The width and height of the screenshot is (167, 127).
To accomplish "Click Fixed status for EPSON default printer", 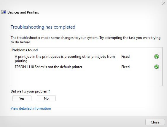I will tap(125, 67).
